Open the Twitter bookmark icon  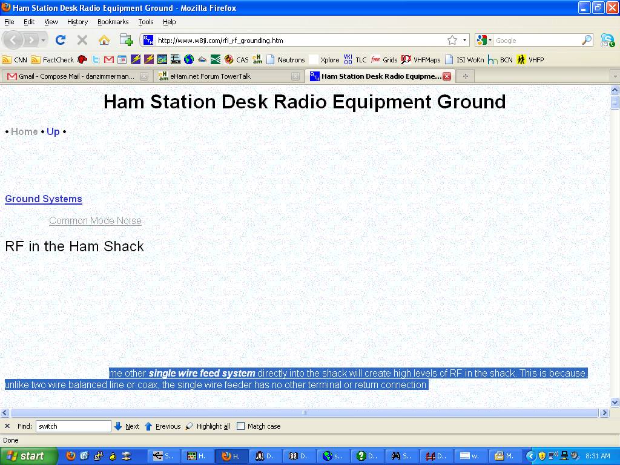coord(96,59)
